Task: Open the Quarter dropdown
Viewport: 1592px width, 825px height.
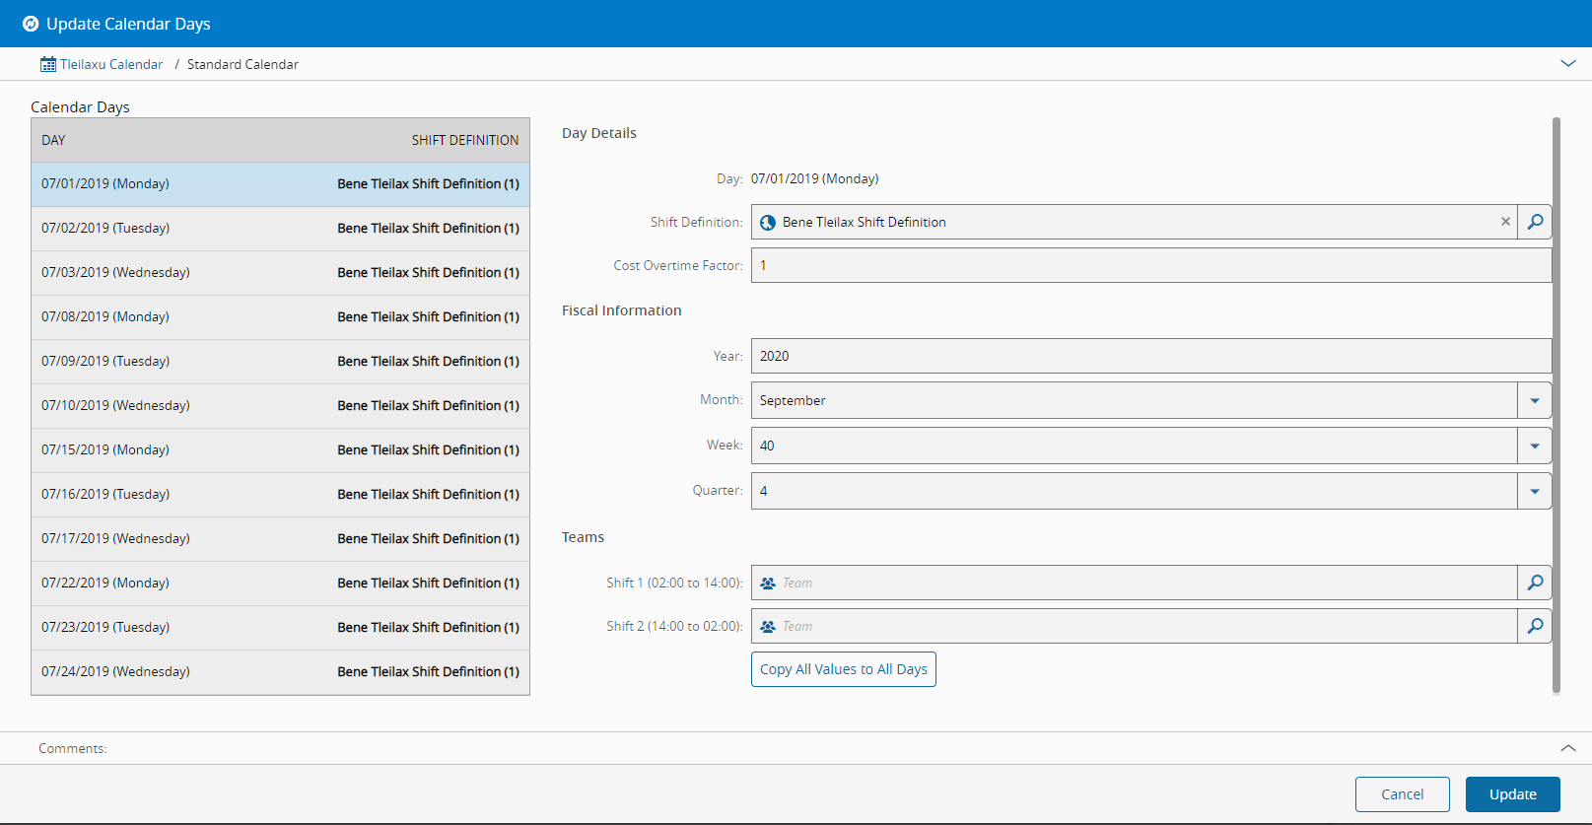Action: 1534,491
